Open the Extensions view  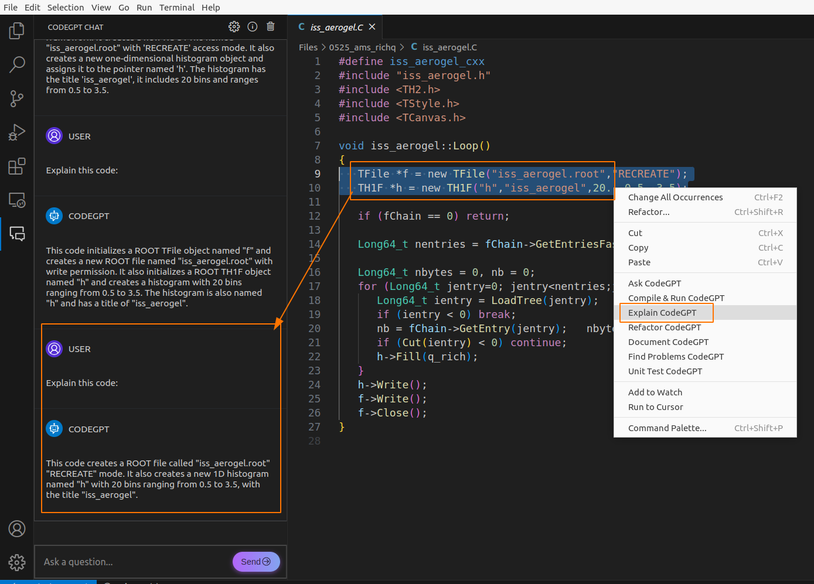[17, 166]
